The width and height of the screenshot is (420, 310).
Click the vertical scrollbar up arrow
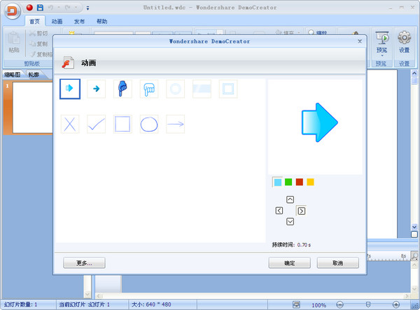click(414, 73)
